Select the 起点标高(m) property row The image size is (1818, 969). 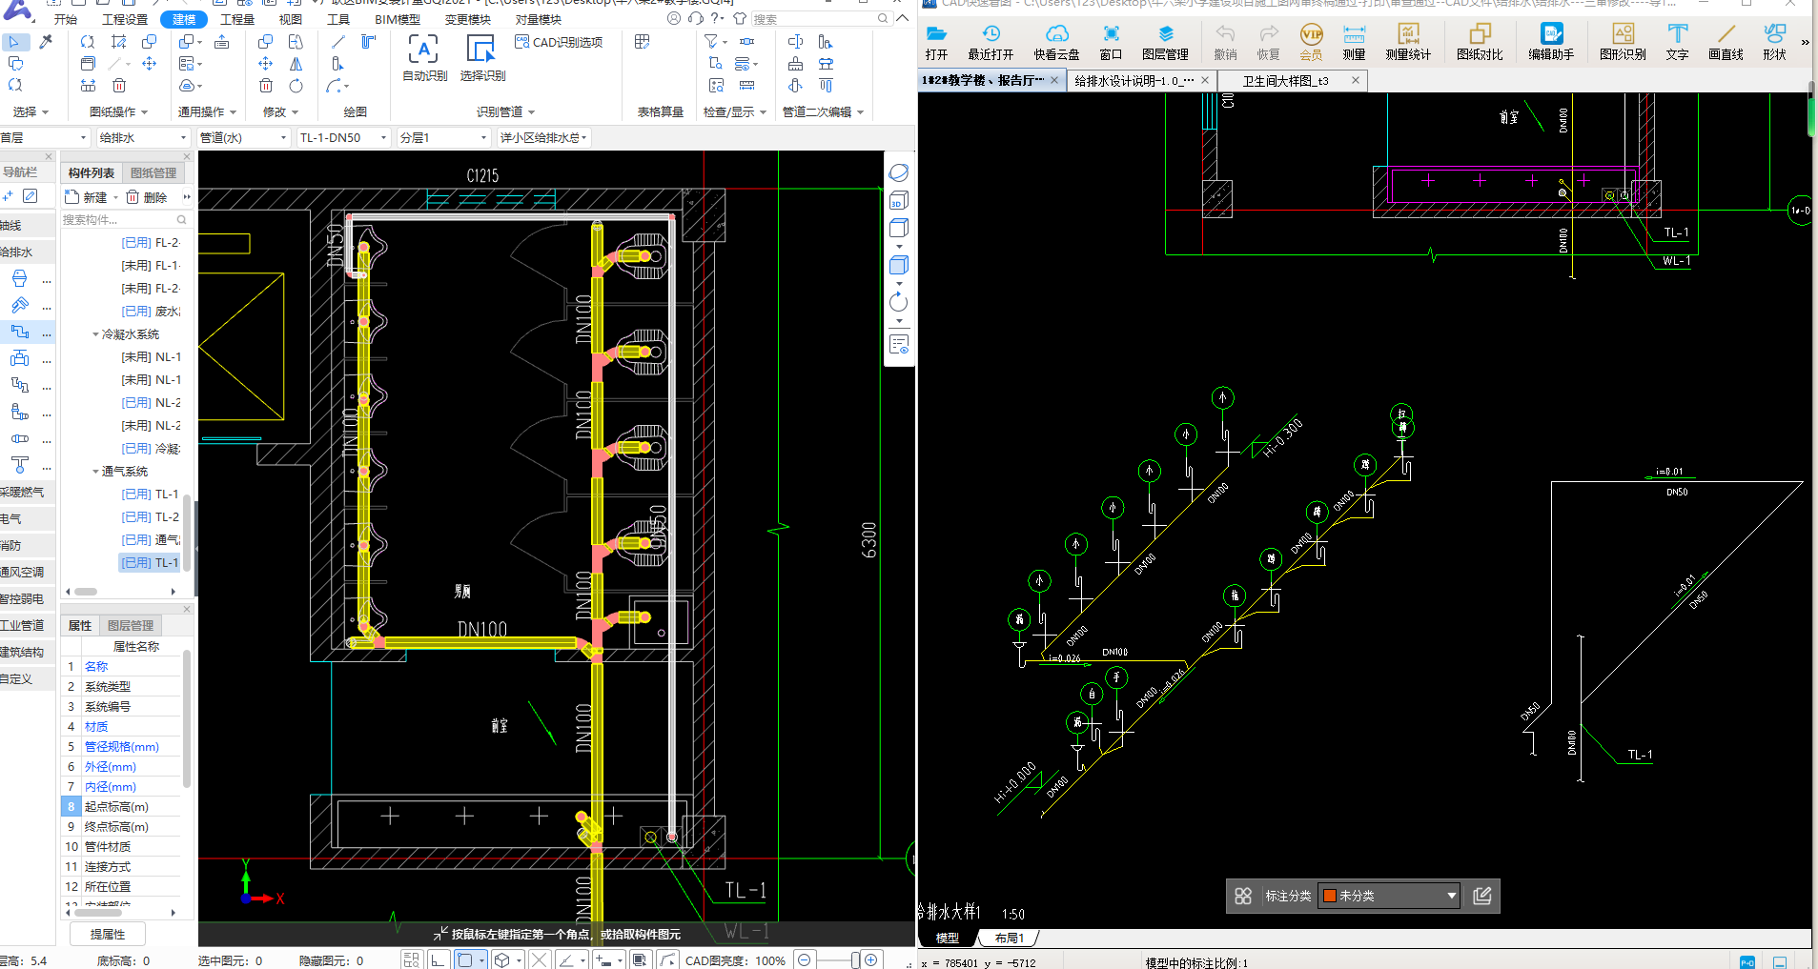pyautogui.click(x=121, y=806)
